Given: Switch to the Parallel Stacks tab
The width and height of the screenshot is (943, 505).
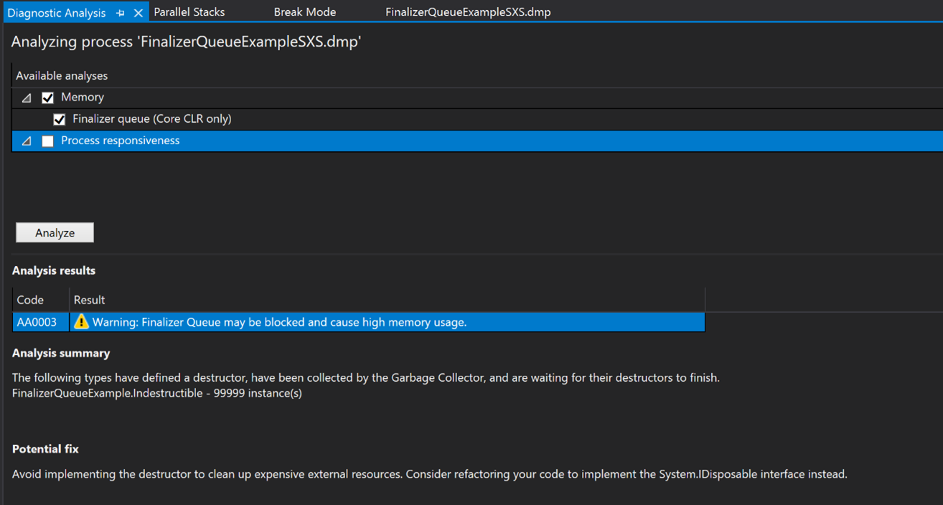Looking at the screenshot, I should (189, 11).
